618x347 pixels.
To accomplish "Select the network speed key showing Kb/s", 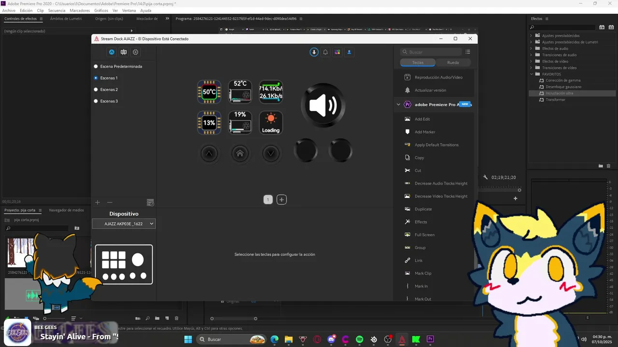I will [271, 92].
